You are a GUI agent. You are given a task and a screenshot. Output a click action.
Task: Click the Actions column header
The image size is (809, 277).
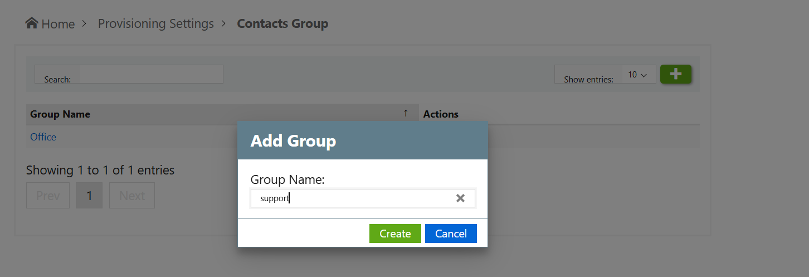441,114
